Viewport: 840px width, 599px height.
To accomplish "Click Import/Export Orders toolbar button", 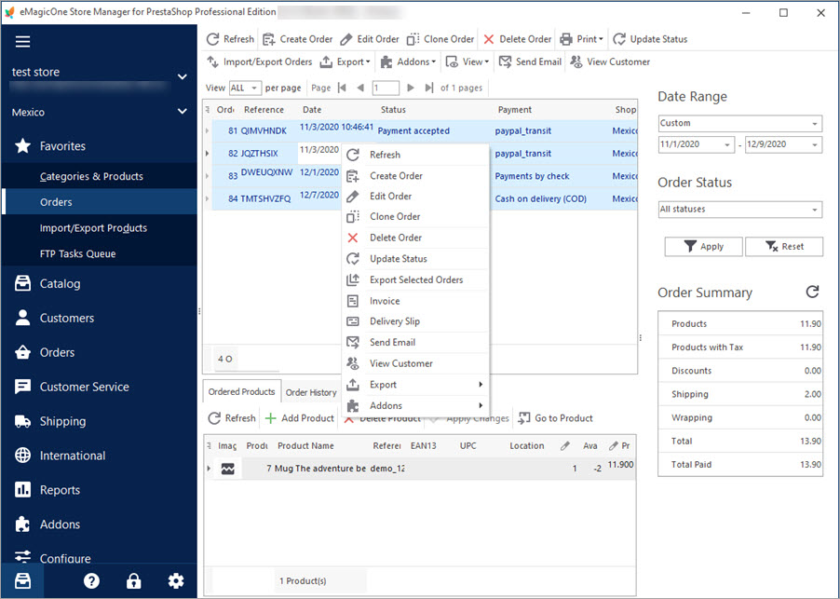I will click(x=259, y=61).
